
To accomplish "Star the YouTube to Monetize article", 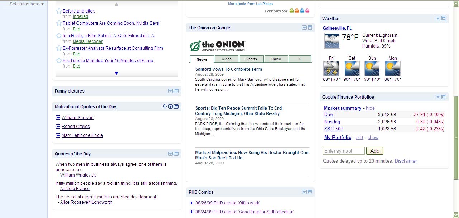I will pyautogui.click(x=59, y=61).
